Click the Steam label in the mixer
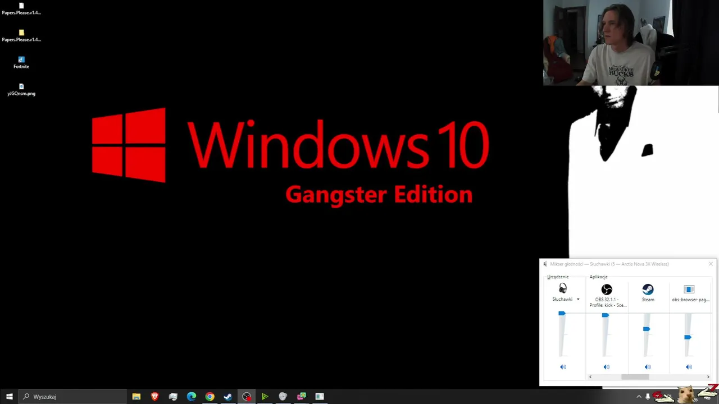Screen dimensions: 719x404 coord(648,299)
